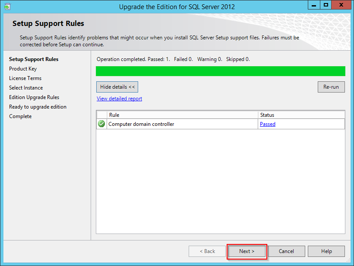Select the Select Instance step
This screenshot has height=266, width=354.
point(26,88)
